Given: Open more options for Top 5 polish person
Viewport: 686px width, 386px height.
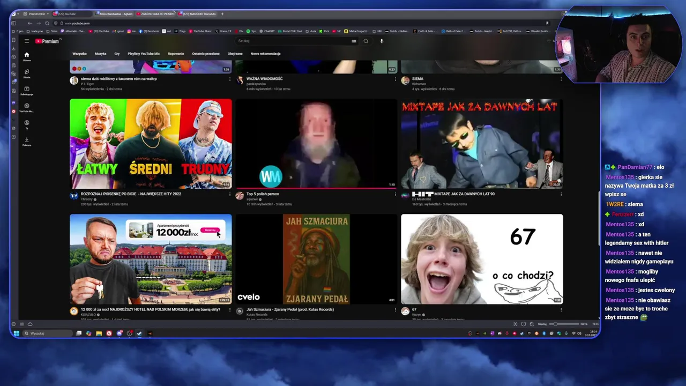Looking at the screenshot, I should (x=396, y=195).
